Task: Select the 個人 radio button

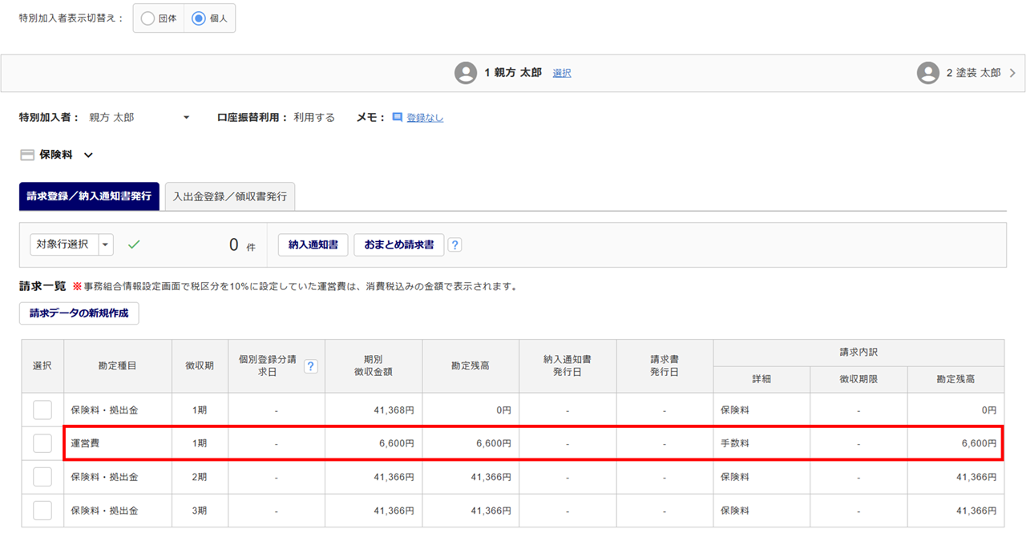Action: (x=199, y=19)
